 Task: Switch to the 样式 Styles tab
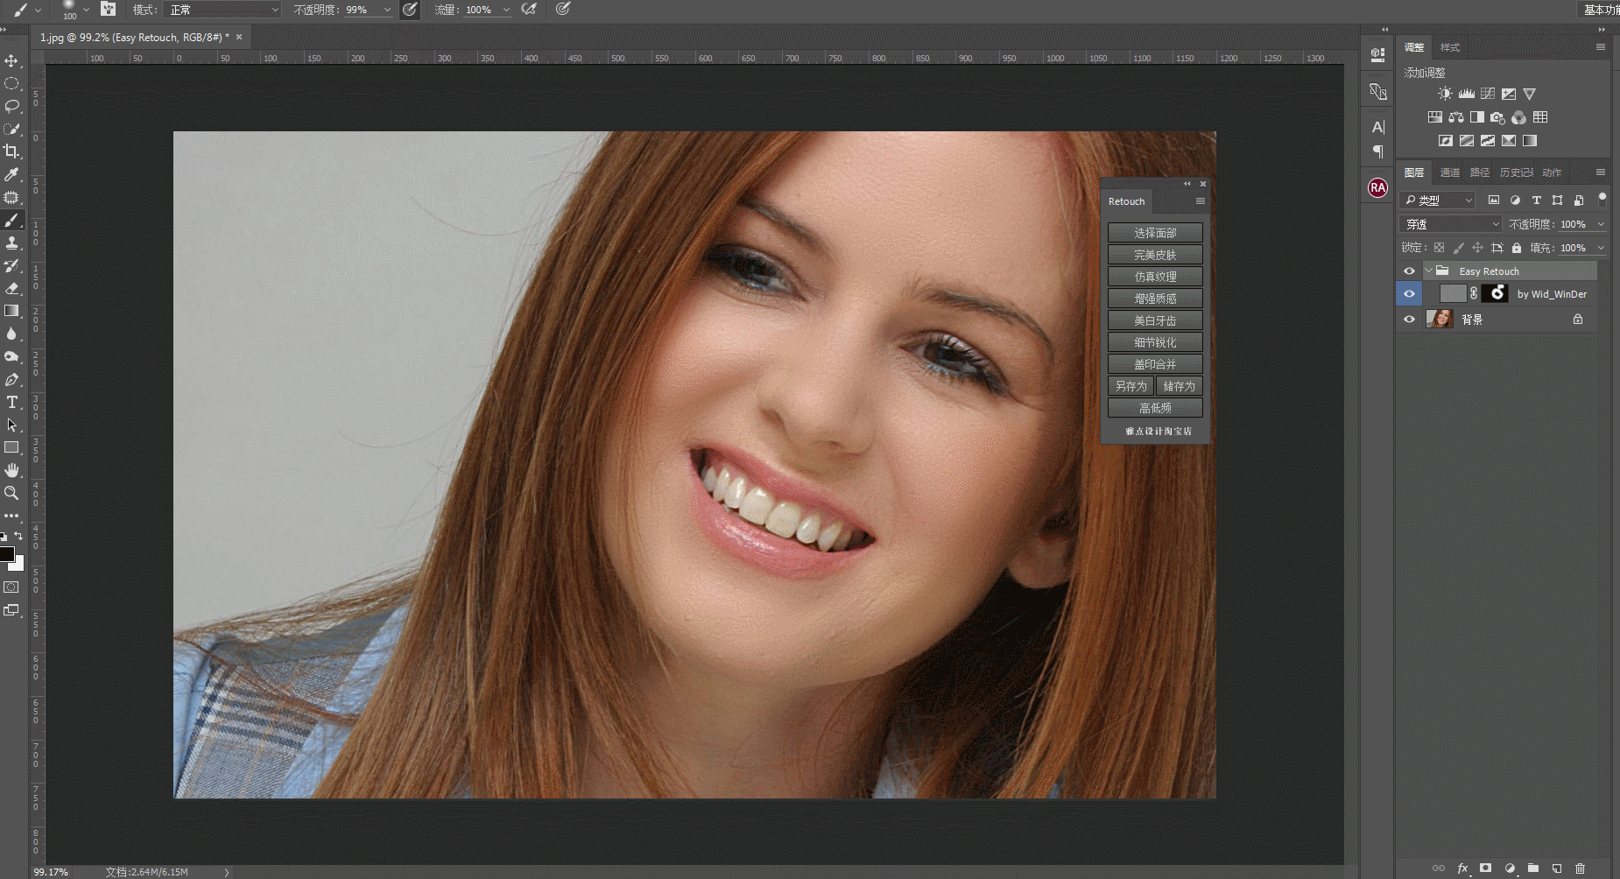1450,48
